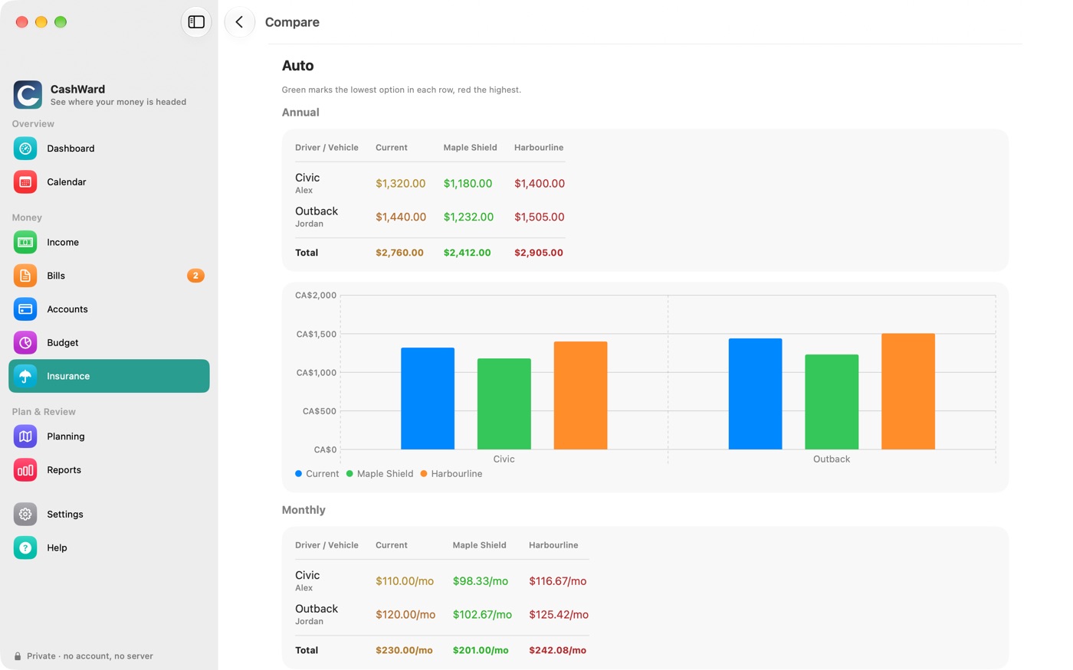This screenshot has height=670, width=1073.
Task: Click the annual total $2,412.00
Action: 467,253
